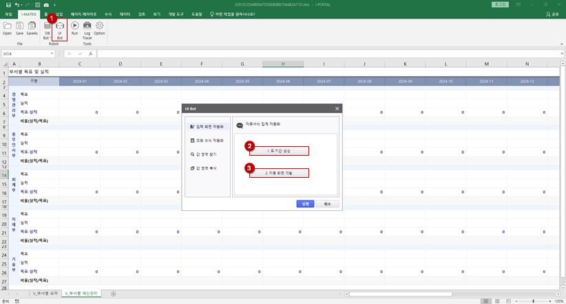
Task: Click the '2. 자동 화면 개발' button
Action: click(279, 173)
